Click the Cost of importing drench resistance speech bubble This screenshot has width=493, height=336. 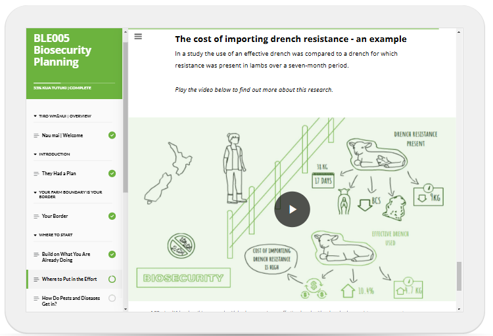tap(271, 259)
